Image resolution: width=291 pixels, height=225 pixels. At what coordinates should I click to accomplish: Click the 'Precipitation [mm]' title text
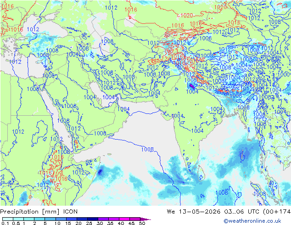(30, 212)
